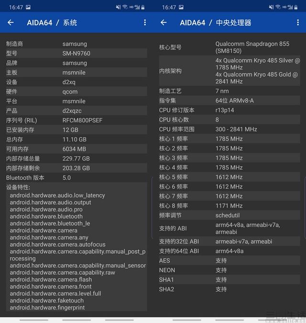Select the CPU 核心数 row

229,119
